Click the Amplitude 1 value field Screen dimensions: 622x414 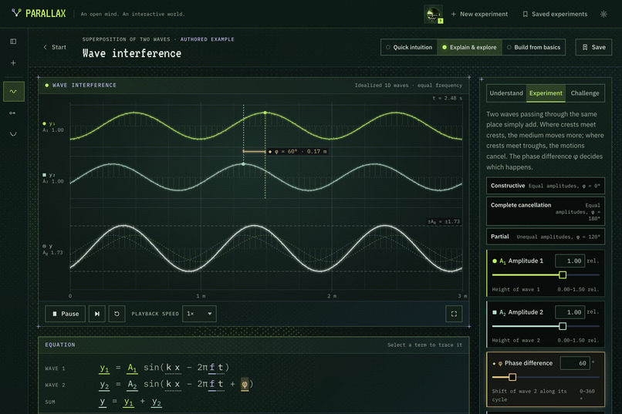pos(570,261)
